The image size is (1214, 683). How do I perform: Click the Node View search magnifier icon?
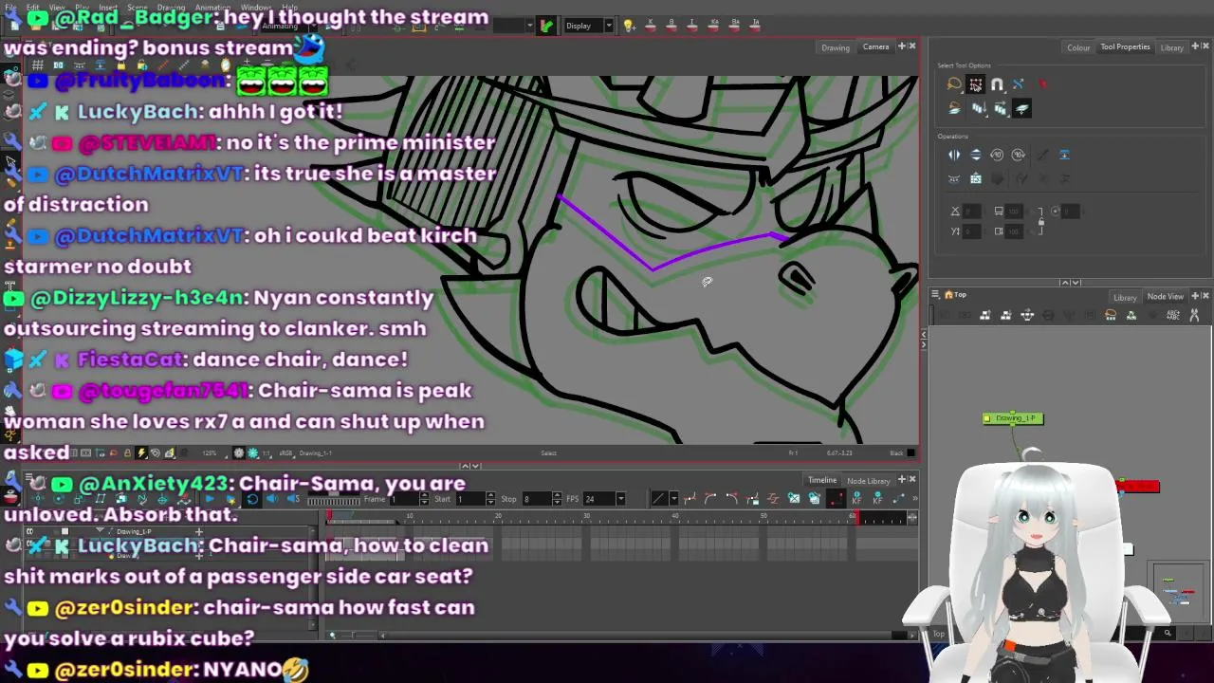[x=1168, y=633]
